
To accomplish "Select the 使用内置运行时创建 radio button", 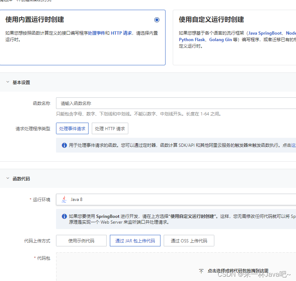I will pyautogui.click(x=157, y=20).
